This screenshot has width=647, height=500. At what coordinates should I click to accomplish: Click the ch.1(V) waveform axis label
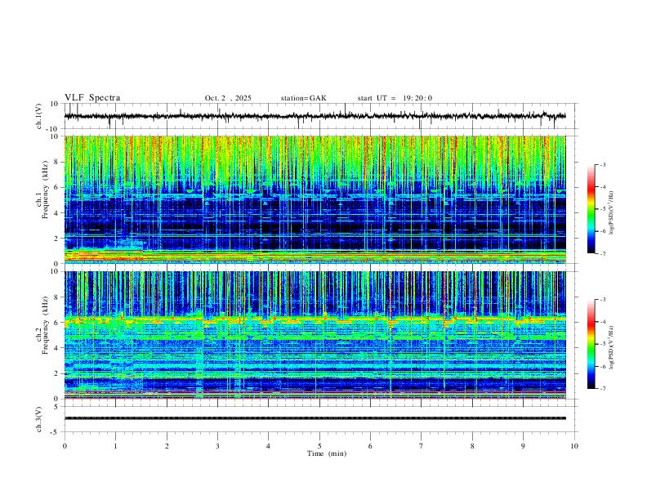(39, 116)
